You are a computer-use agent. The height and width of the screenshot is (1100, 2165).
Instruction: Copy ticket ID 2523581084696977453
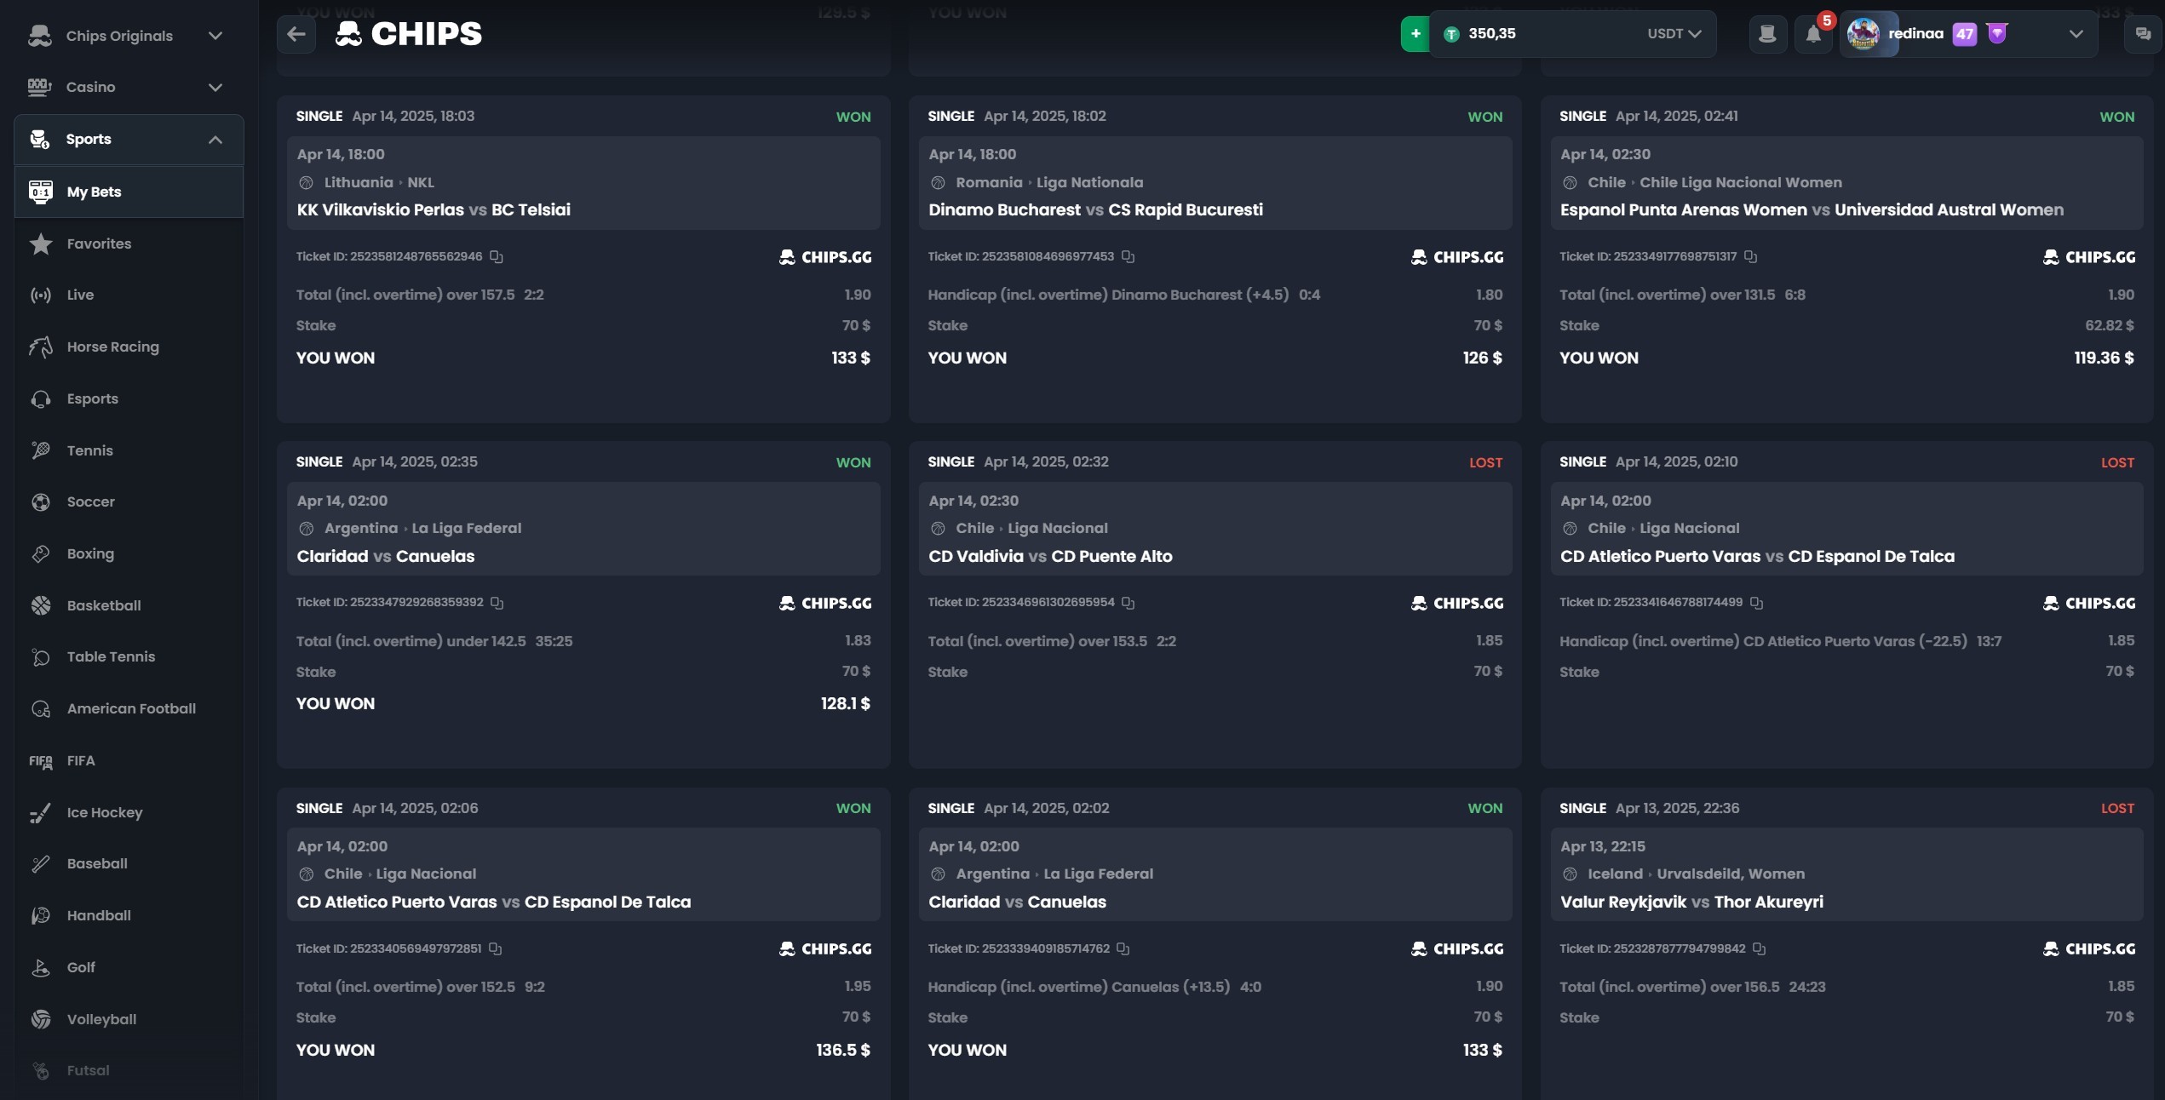(x=1128, y=256)
